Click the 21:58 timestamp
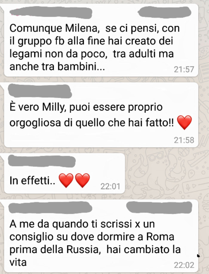The height and width of the screenshot is (274, 209). click(x=184, y=140)
